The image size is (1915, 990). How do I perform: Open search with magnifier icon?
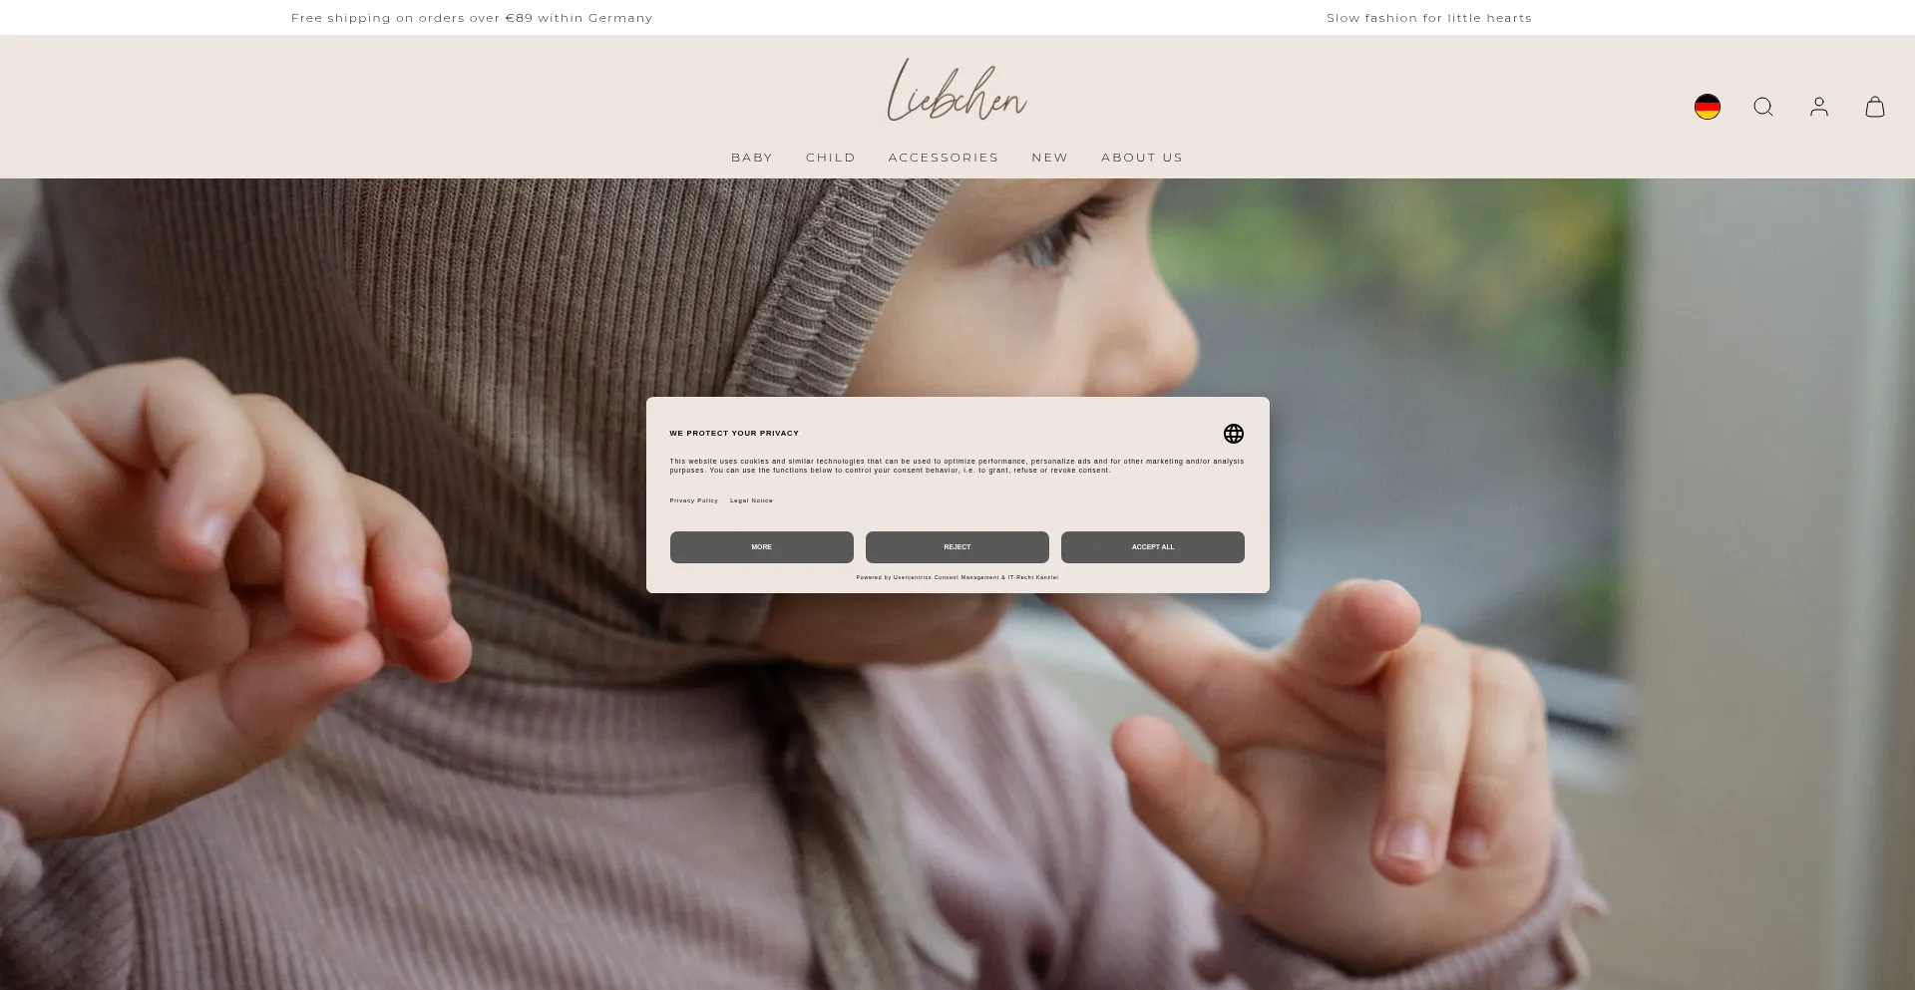(1762, 107)
